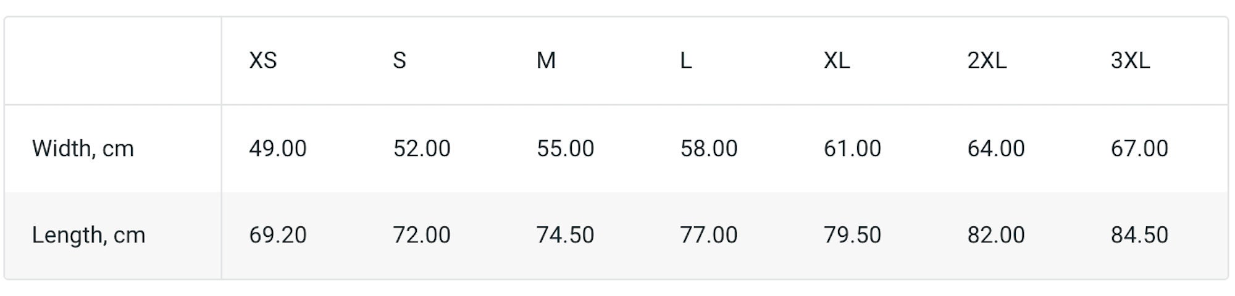Select the 2XL size column header
This screenshot has height=296, width=1235.
pos(987,60)
